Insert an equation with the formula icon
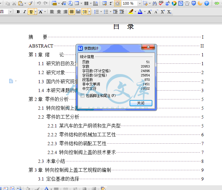This screenshot has width=222, height=190. coord(63,3)
